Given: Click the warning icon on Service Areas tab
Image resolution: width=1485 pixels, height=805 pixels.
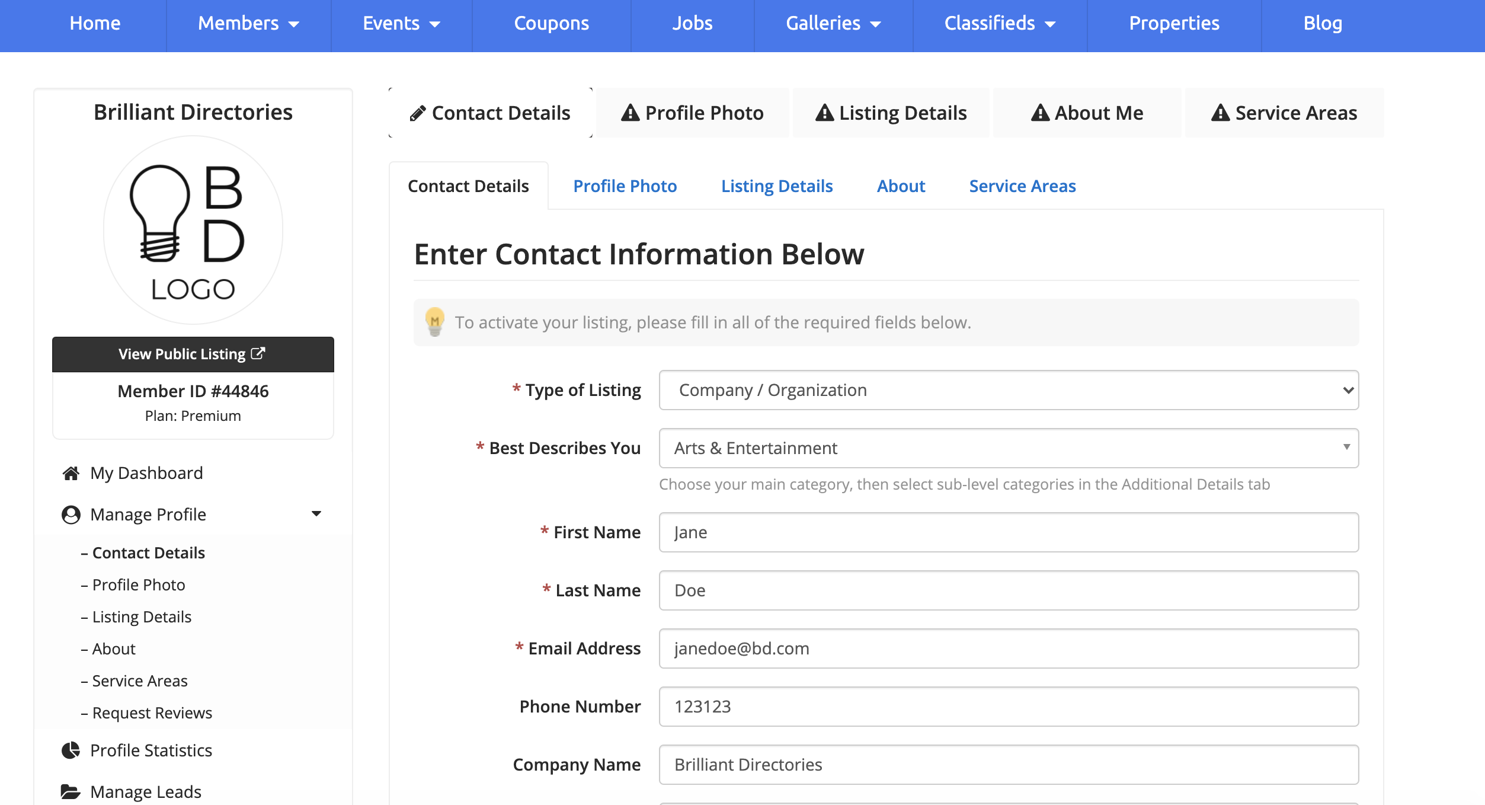Looking at the screenshot, I should pos(1220,113).
